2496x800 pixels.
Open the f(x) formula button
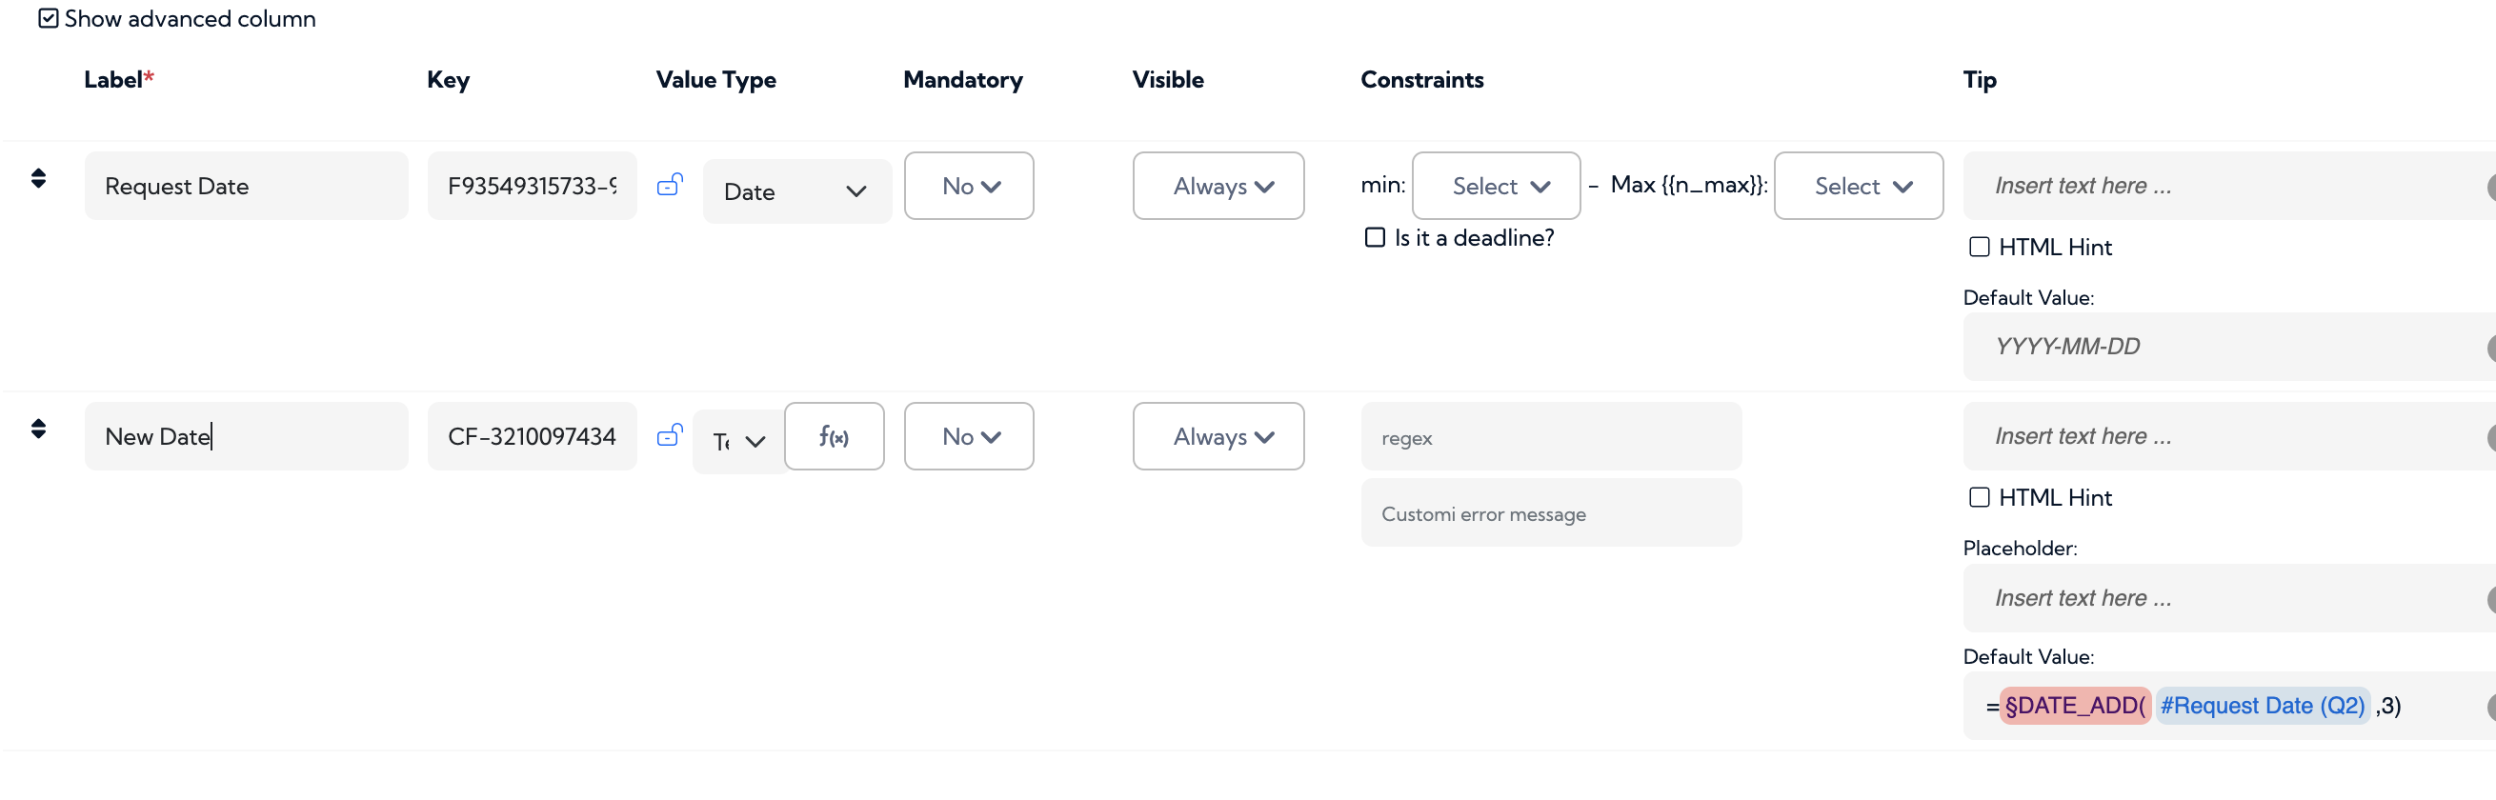[835, 437]
